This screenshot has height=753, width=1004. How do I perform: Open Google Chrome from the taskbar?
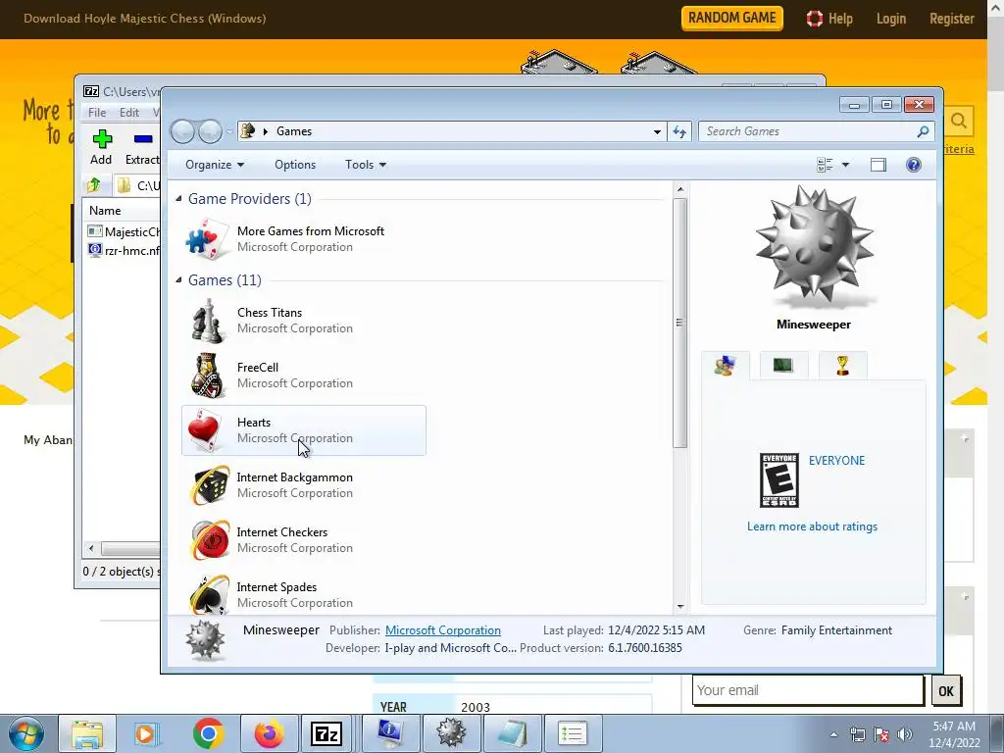point(208,733)
